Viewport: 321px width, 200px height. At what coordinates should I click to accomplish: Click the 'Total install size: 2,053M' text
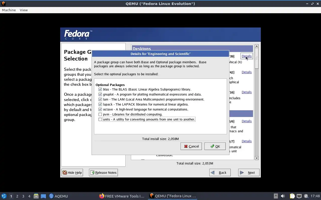pyautogui.click(x=195, y=163)
